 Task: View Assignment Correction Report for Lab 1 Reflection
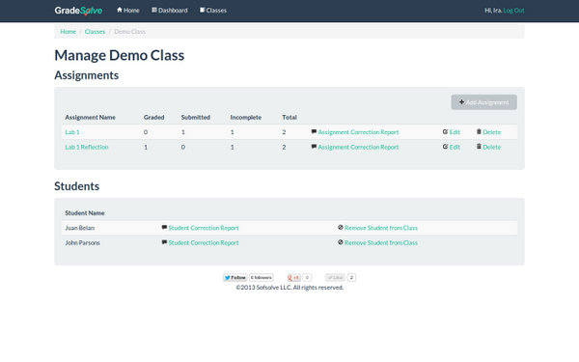coord(358,147)
